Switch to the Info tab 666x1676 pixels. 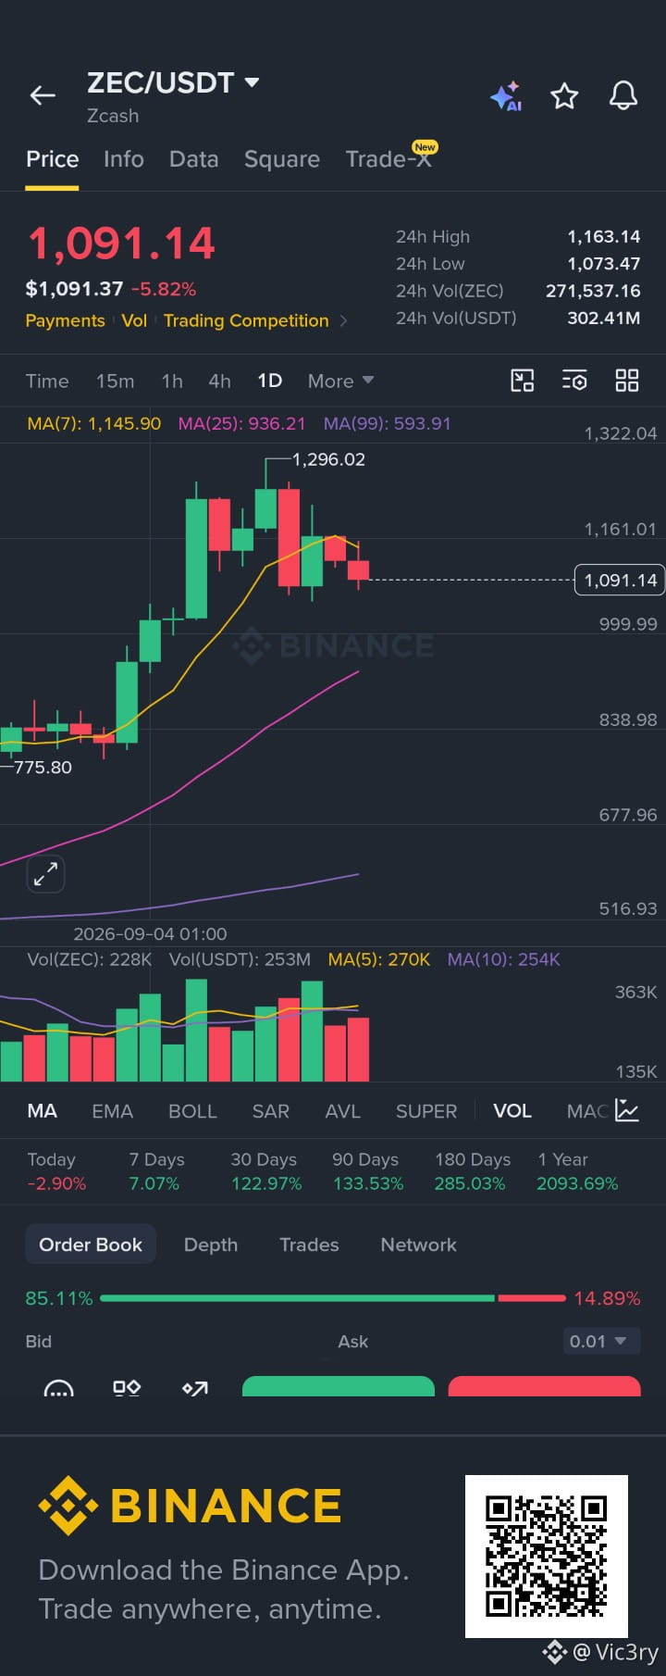pos(124,159)
